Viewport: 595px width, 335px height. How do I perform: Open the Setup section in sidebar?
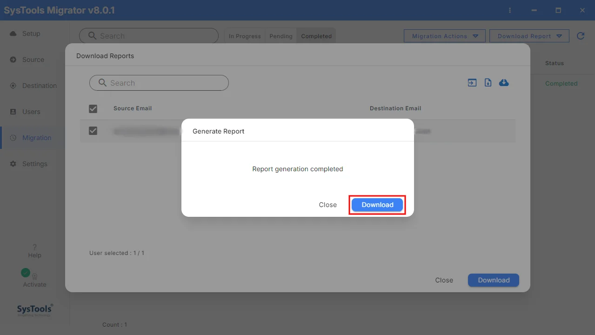point(31,33)
